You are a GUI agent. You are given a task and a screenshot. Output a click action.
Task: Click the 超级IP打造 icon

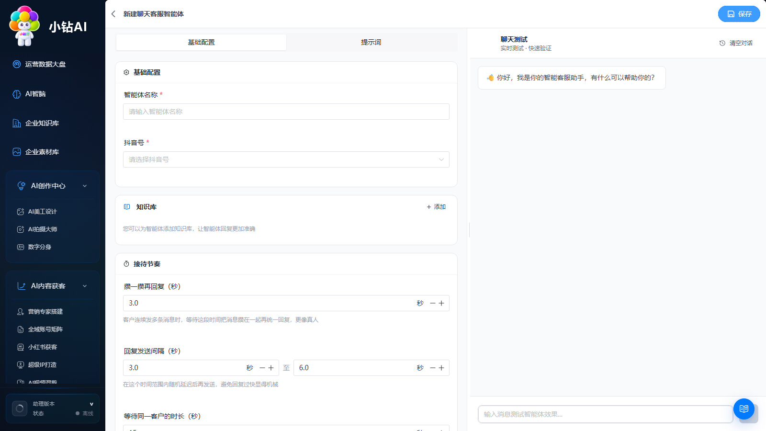21,365
